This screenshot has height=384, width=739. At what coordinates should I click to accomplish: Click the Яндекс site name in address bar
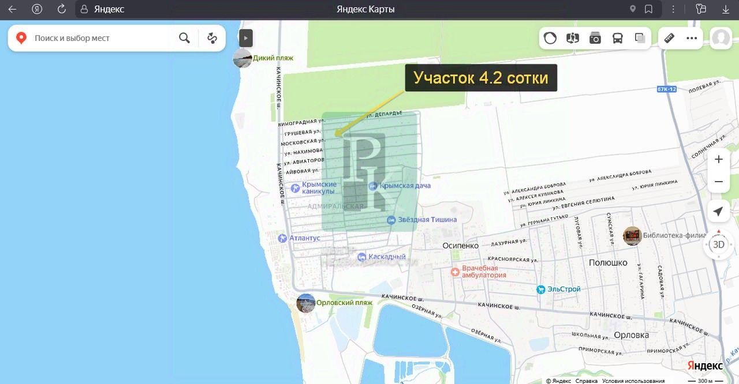pyautogui.click(x=109, y=9)
